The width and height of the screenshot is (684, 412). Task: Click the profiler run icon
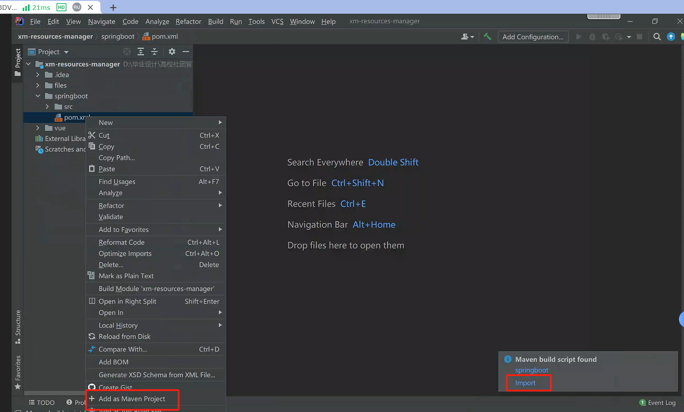[619, 37]
